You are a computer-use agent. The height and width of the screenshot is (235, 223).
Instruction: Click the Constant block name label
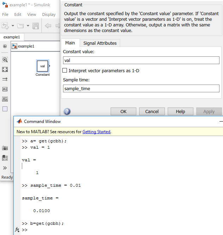click(x=43, y=75)
